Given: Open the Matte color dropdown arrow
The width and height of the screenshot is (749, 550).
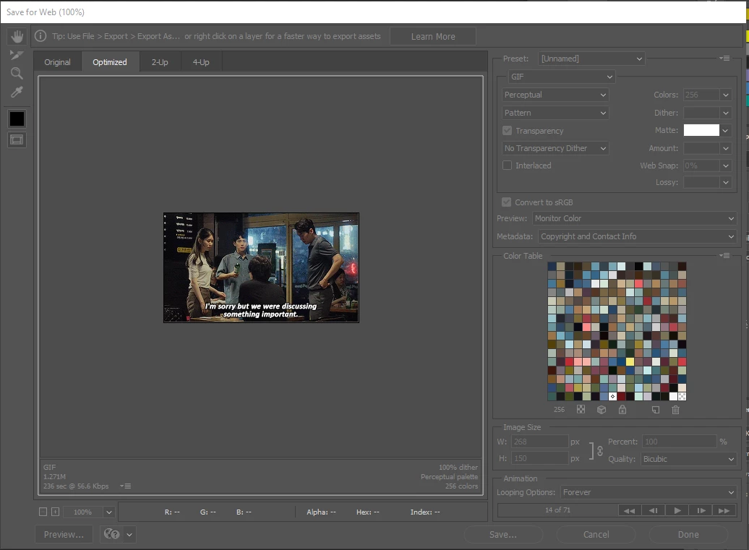Looking at the screenshot, I should pyautogui.click(x=726, y=130).
